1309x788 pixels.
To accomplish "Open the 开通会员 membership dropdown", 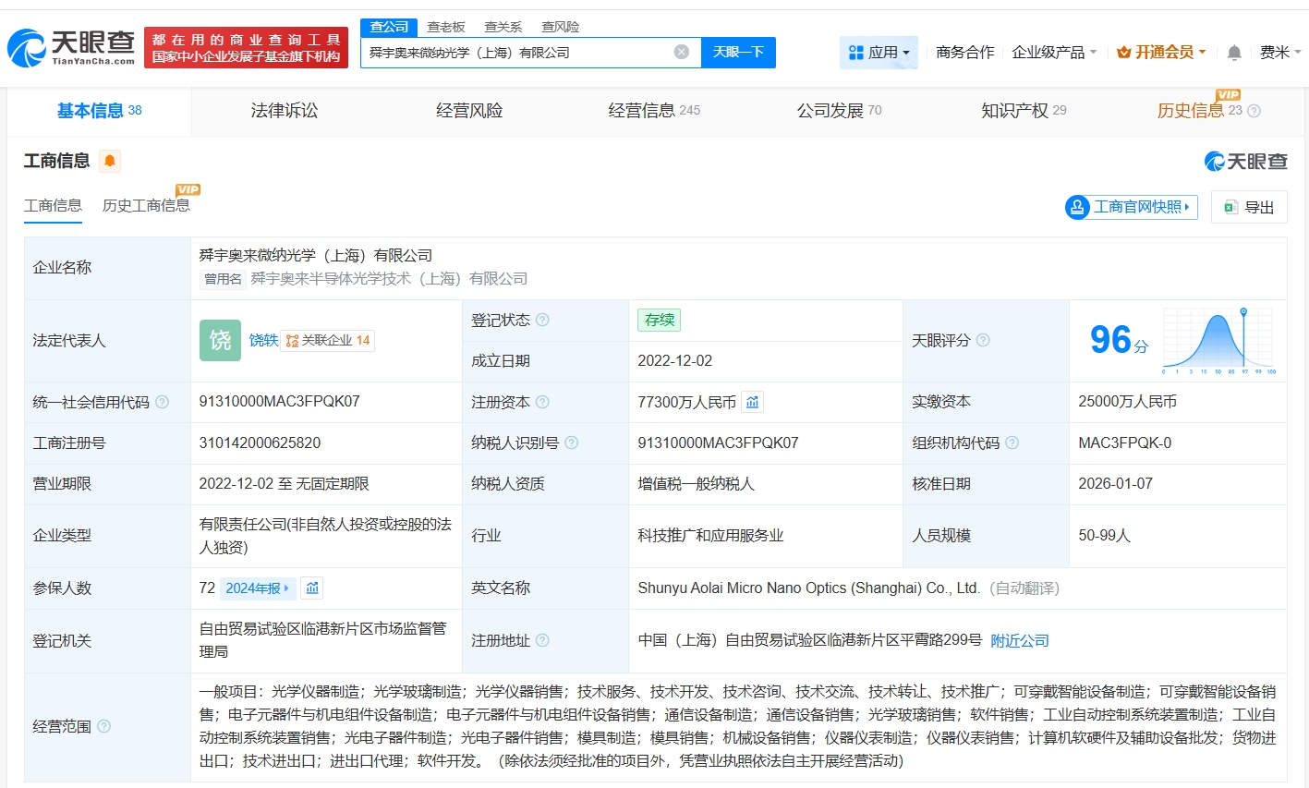I will (1161, 53).
